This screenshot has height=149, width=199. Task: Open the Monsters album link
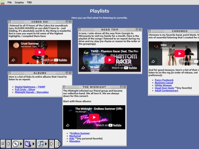(x=74, y=141)
